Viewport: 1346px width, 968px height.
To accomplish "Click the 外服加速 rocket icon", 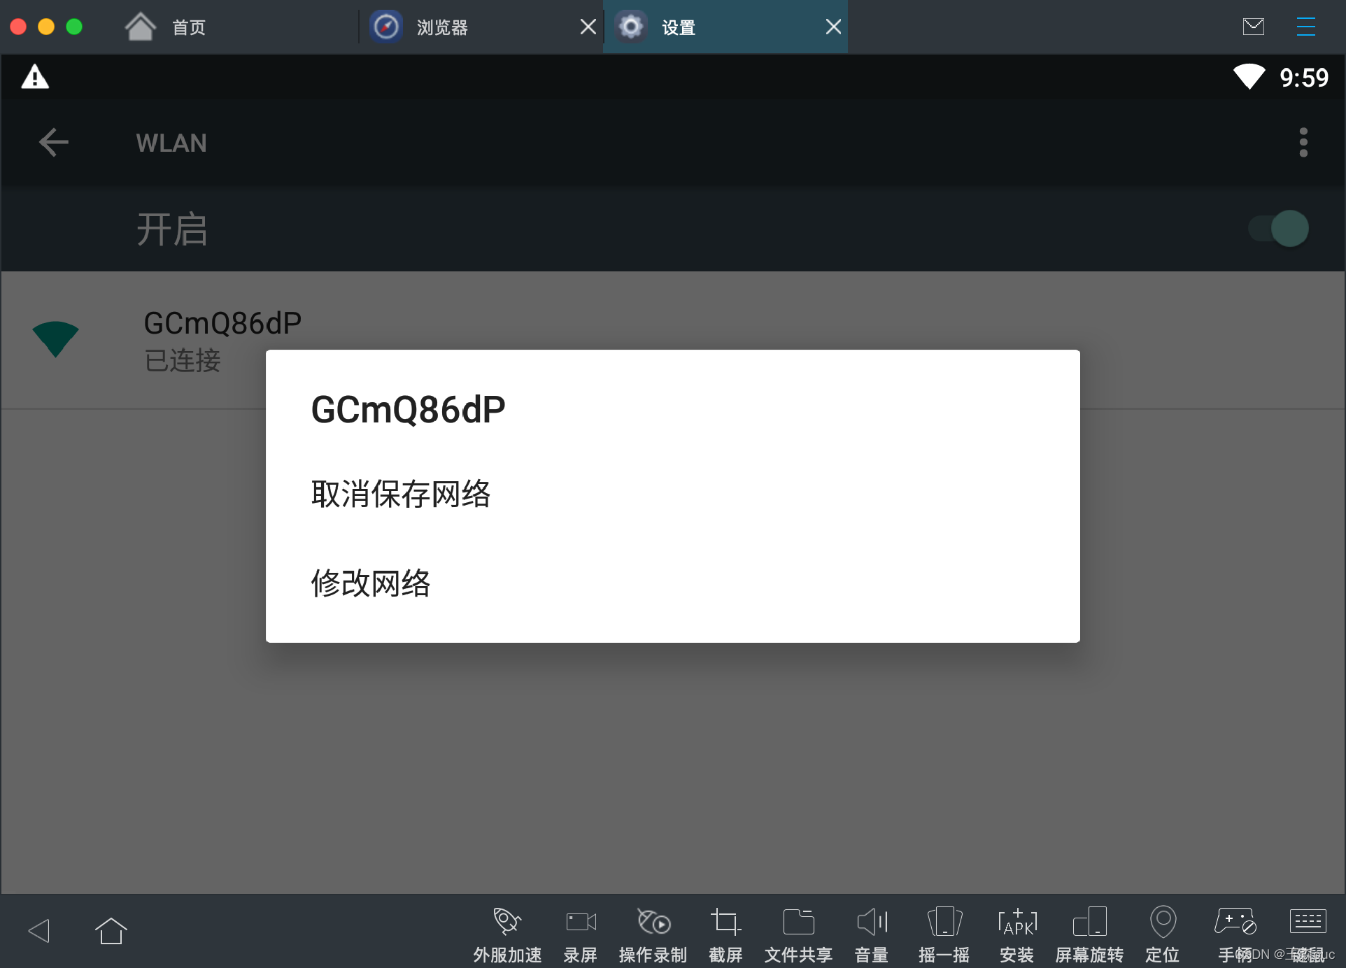I will tap(507, 923).
